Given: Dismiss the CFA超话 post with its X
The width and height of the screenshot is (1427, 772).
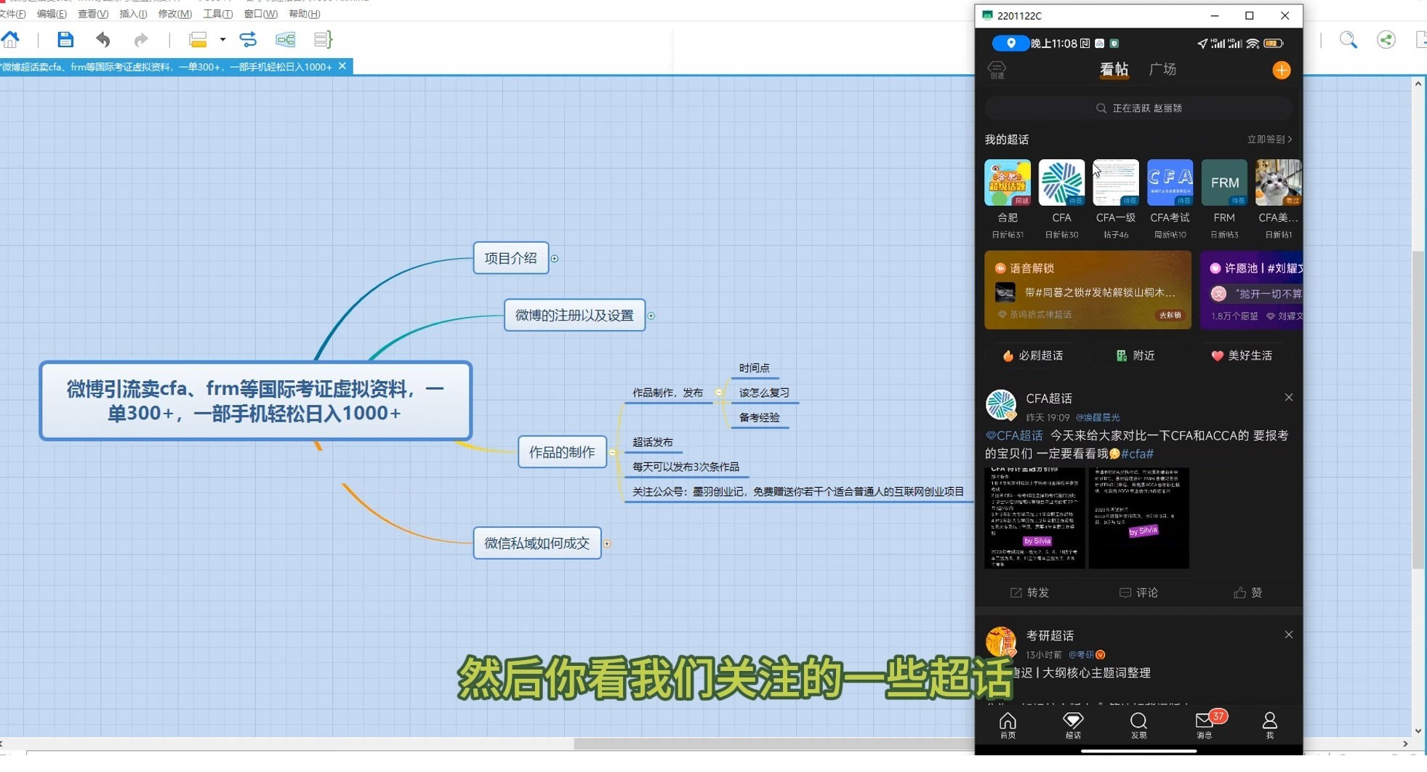Looking at the screenshot, I should point(1288,397).
